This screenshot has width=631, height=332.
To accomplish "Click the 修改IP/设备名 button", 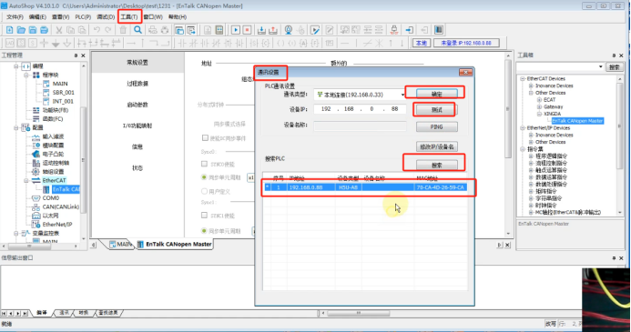I will pos(437,146).
